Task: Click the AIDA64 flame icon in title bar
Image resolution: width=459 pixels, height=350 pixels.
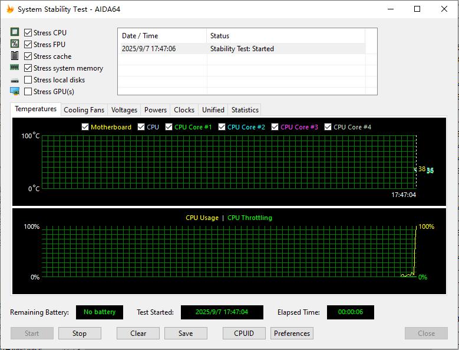Action: (10, 9)
